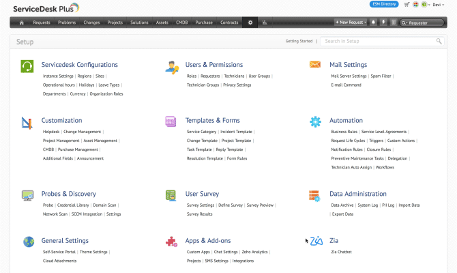Image resolution: width=457 pixels, height=273 pixels.
Task: Click the Mail Settings envelope icon
Action: tap(315, 65)
